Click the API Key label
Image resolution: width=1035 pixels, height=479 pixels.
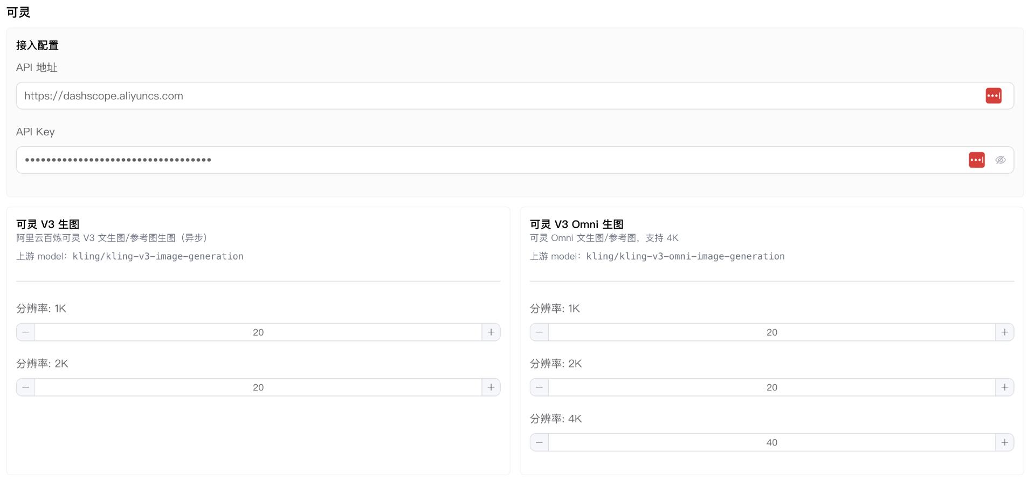pos(36,132)
